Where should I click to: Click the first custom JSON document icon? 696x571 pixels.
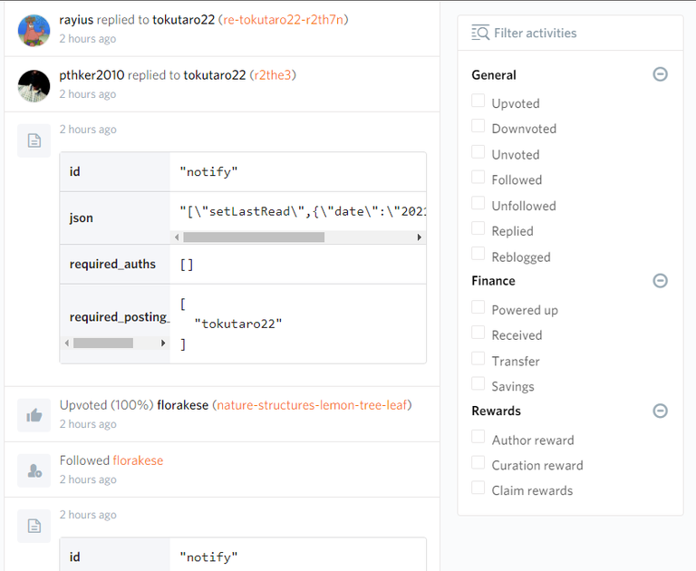34,140
